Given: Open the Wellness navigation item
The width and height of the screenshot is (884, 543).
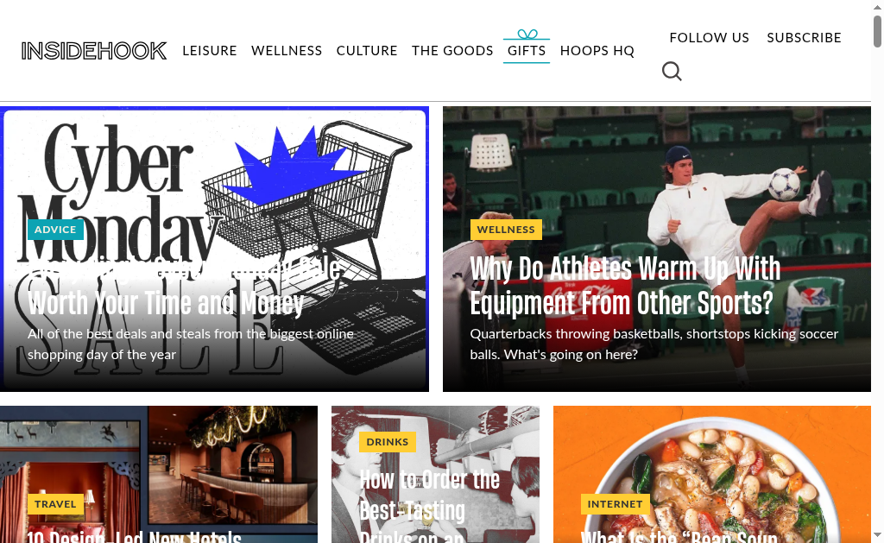Looking at the screenshot, I should tap(287, 51).
